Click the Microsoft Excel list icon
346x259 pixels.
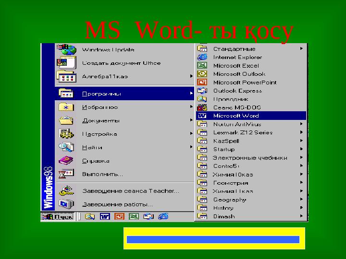(202, 65)
